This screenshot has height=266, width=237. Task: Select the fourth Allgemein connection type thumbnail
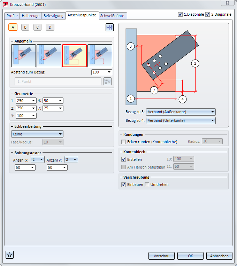pos(100,56)
